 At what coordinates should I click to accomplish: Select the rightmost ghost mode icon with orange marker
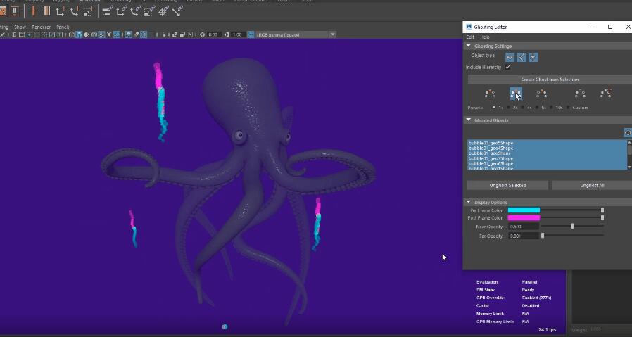pyautogui.click(x=606, y=93)
